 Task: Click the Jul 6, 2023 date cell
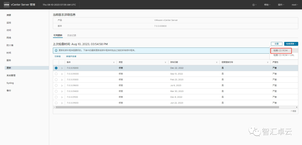coord(176,85)
